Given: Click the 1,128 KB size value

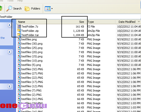Looking at the screenshot, I should click(x=79, y=31).
